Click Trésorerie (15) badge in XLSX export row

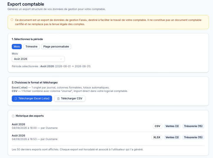tap(193, 137)
